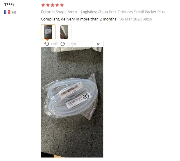
Task: Click the rotate right arrow icon
Action: click(63, 44)
